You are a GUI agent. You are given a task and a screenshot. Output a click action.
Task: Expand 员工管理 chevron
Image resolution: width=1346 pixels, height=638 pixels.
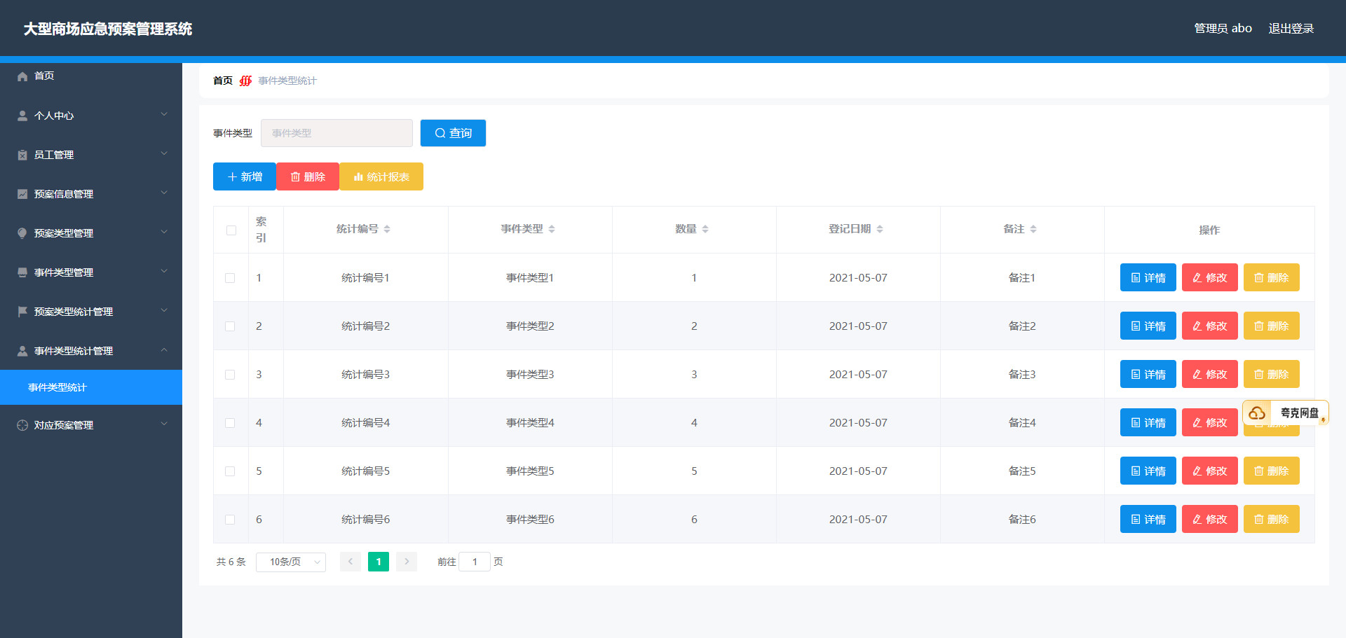click(x=164, y=153)
